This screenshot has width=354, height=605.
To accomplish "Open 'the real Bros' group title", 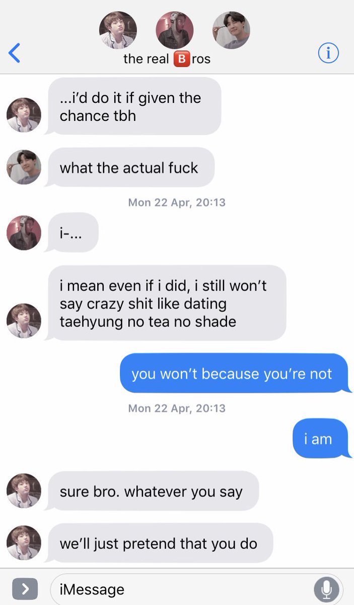I will coord(167,59).
